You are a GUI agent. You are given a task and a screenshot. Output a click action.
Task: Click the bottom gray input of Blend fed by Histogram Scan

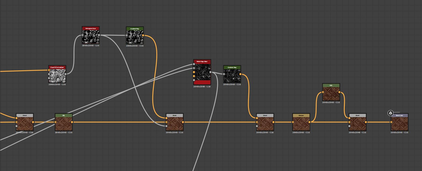click(166, 126)
